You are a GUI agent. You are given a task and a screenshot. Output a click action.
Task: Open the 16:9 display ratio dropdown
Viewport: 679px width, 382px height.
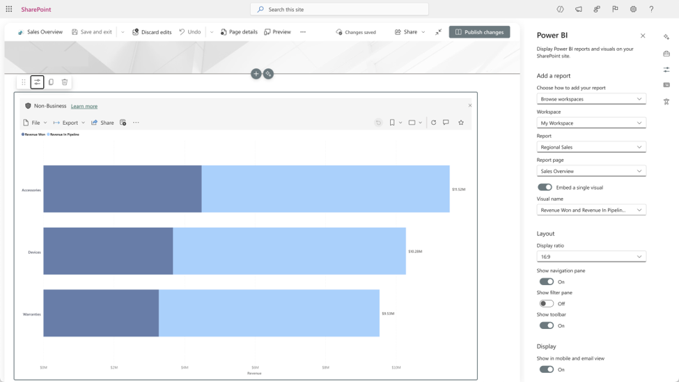pyautogui.click(x=591, y=257)
